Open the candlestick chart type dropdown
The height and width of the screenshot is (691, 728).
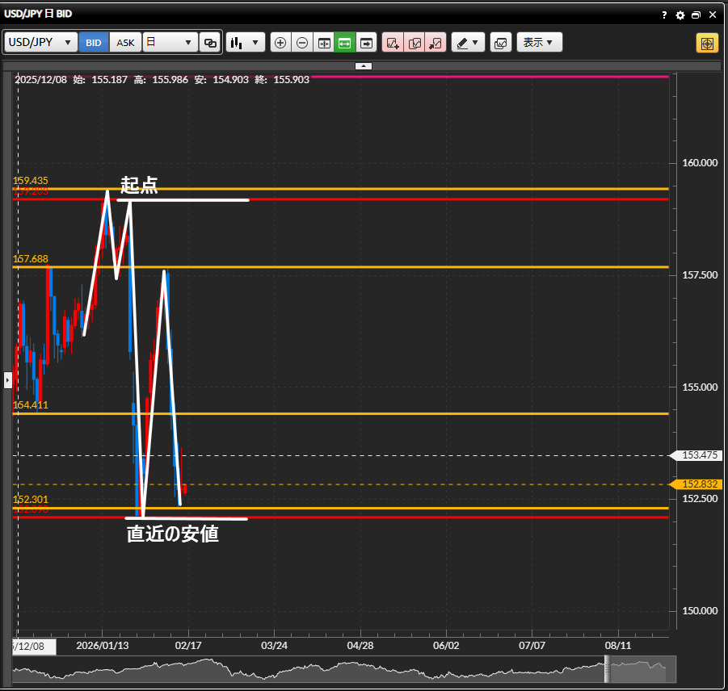pyautogui.click(x=246, y=43)
